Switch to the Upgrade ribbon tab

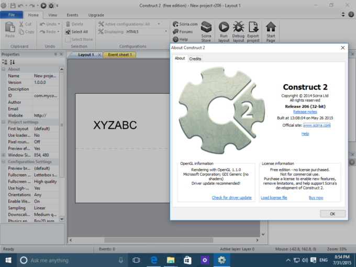96,15
